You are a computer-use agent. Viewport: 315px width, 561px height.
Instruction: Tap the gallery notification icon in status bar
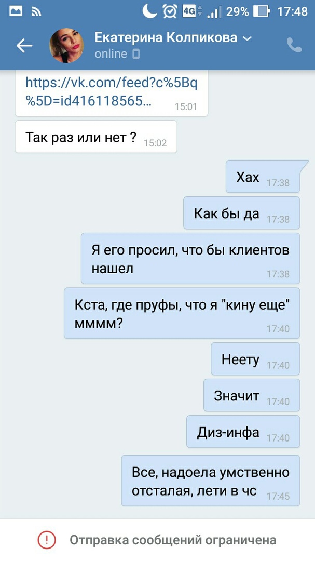click(16, 11)
